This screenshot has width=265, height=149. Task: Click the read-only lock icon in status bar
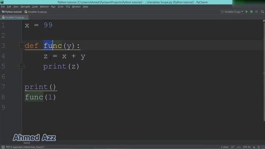click(254, 147)
